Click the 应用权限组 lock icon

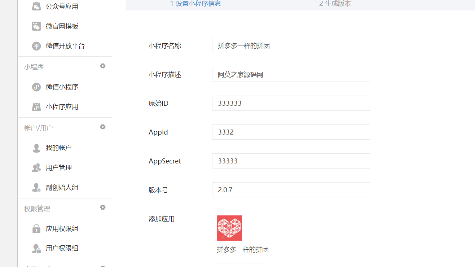point(36,229)
